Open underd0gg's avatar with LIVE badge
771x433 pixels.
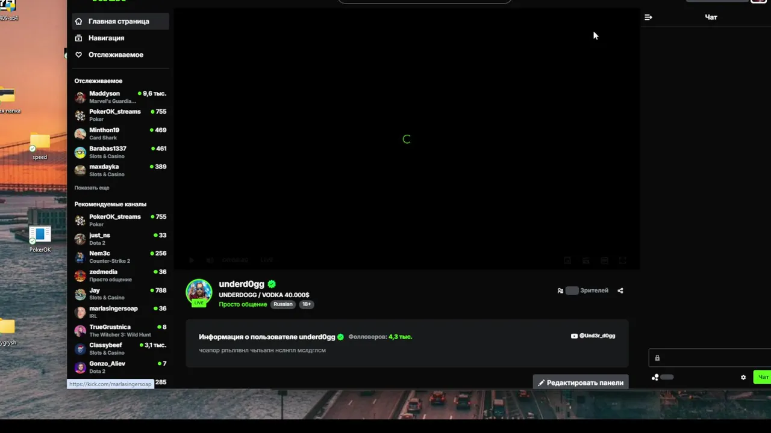pyautogui.click(x=199, y=293)
